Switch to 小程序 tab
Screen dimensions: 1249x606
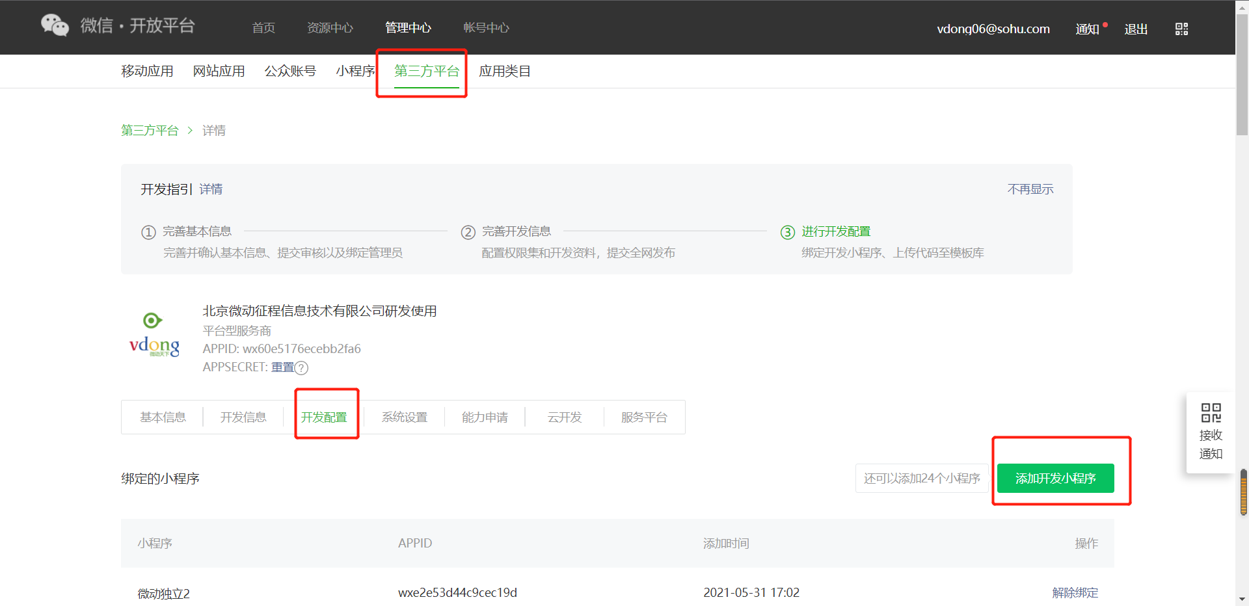pyautogui.click(x=355, y=71)
